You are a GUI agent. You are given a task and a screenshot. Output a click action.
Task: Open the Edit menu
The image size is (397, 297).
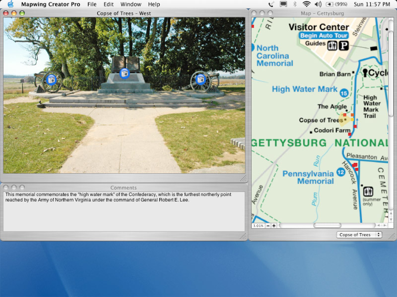coord(109,4)
